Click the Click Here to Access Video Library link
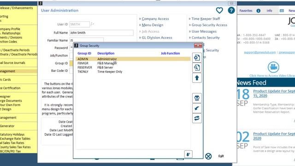 click(x=272, y=76)
